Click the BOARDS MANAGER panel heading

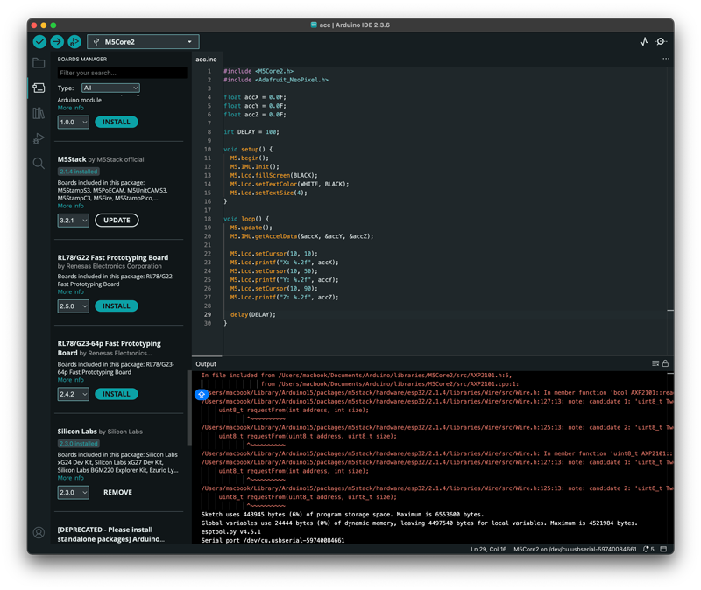tap(81, 59)
